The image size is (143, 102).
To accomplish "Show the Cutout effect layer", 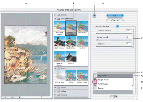I will [95, 88].
